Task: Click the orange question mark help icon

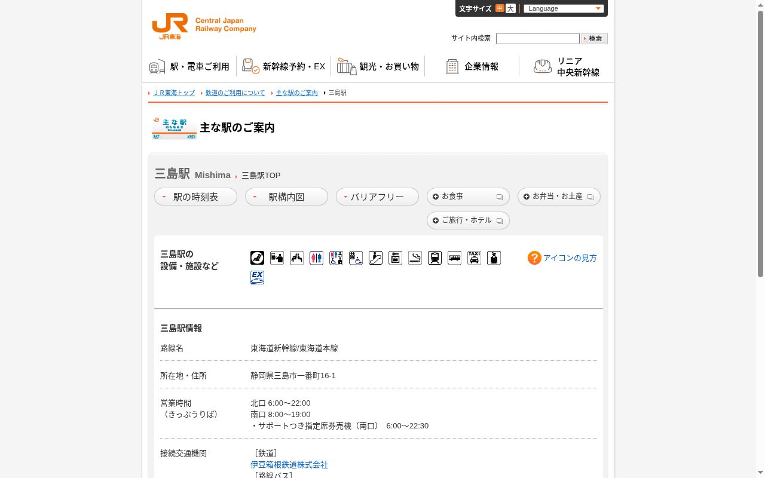Action: coord(534,258)
